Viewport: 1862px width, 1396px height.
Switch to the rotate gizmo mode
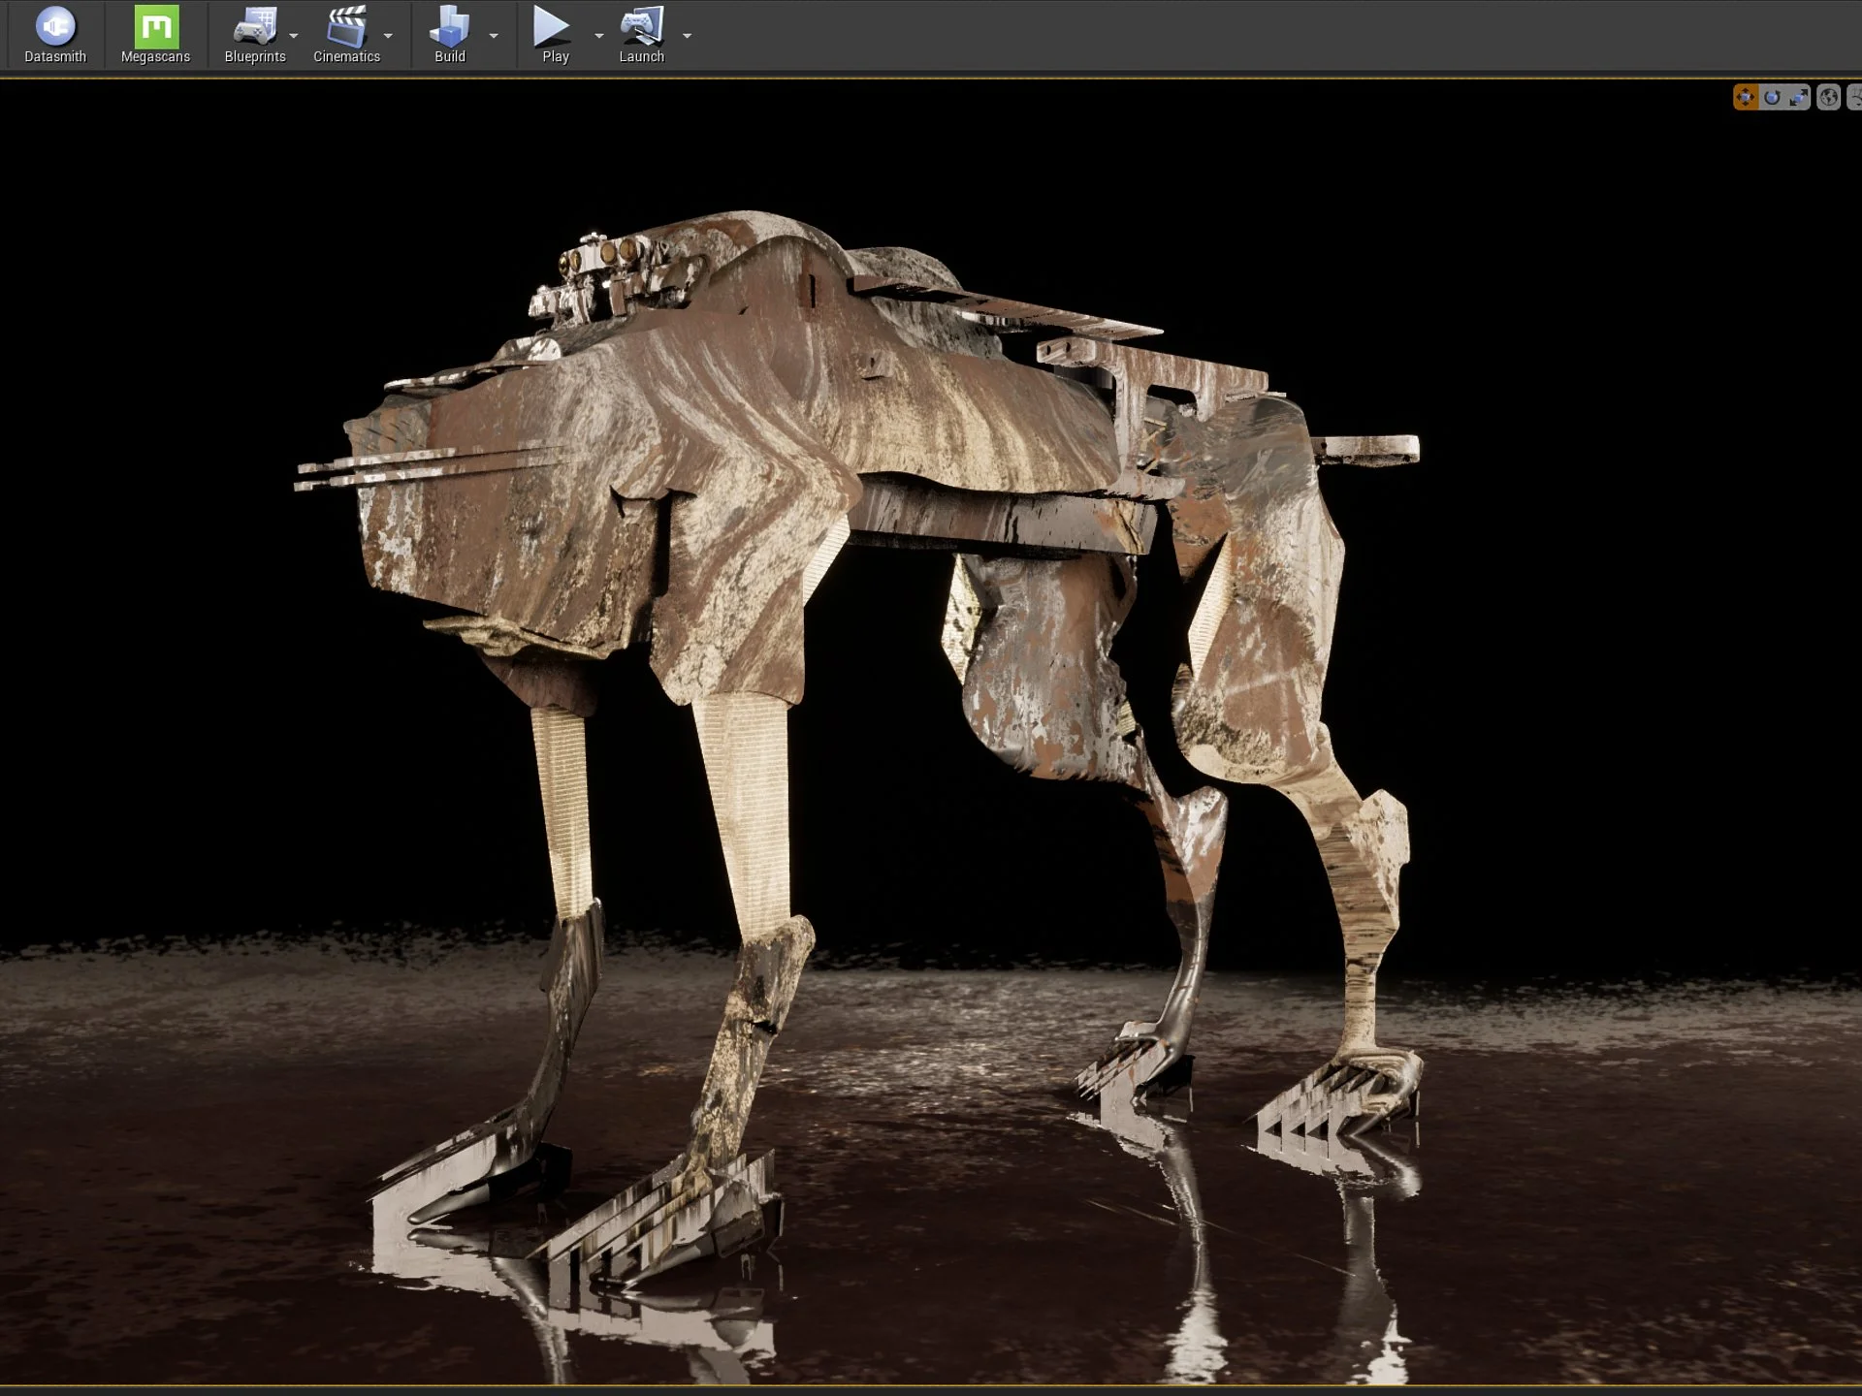click(1772, 97)
